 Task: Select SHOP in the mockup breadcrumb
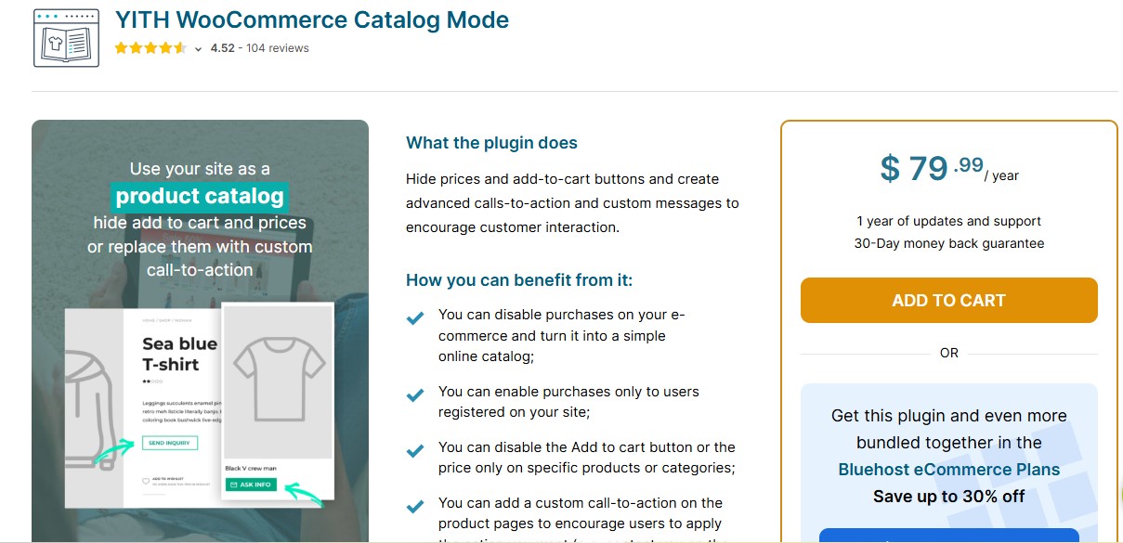coord(165,320)
